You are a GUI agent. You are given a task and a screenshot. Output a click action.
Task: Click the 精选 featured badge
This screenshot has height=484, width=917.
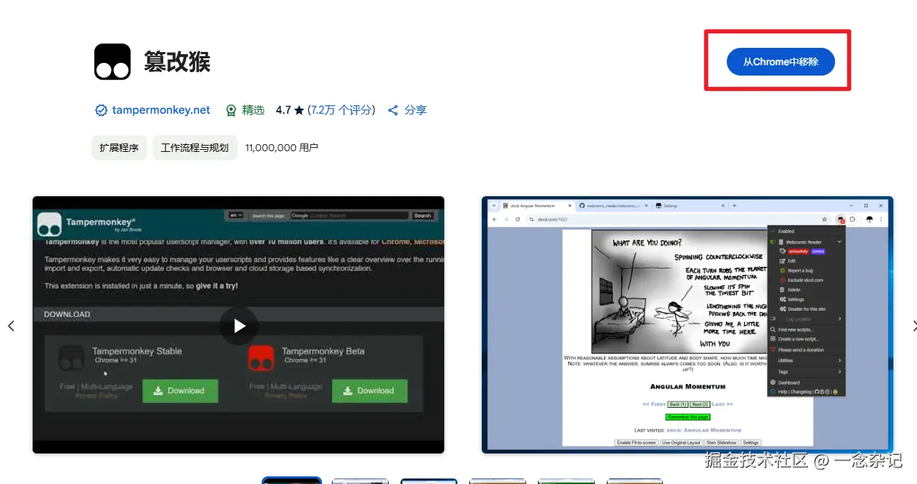point(246,110)
